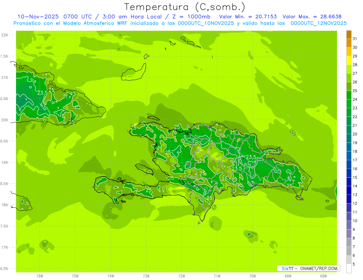This screenshot has width=363, height=280.
Task: Pick the gold swatch between 29 and 30
Action: (x=349, y=52)
